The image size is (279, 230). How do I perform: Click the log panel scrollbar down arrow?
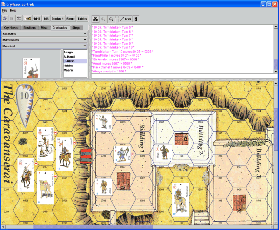(276, 72)
